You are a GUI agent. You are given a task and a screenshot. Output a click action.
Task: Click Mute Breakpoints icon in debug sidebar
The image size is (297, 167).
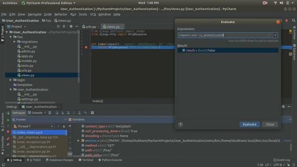[8, 145]
